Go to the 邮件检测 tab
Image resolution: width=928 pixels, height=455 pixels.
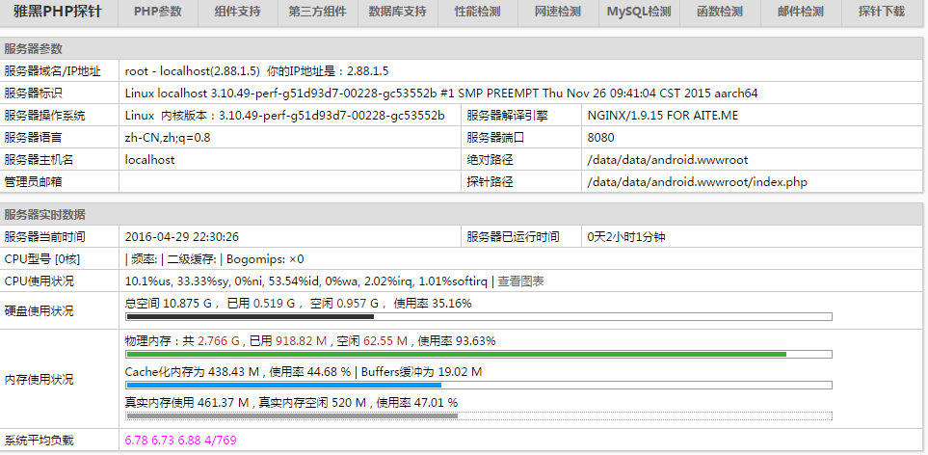click(800, 13)
